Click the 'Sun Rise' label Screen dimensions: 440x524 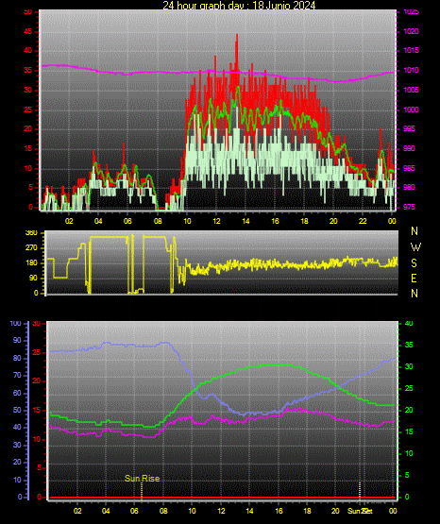pos(142,479)
